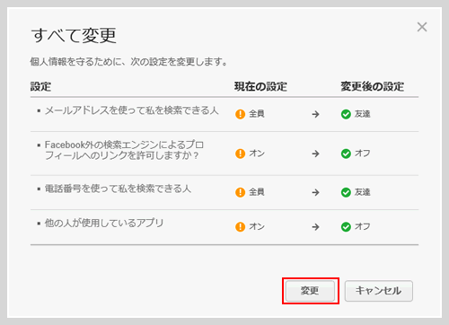This screenshot has width=449, height=325.
Task: Select メールアドレスを使って私を検索できる人 setting text
Action: tap(132, 110)
